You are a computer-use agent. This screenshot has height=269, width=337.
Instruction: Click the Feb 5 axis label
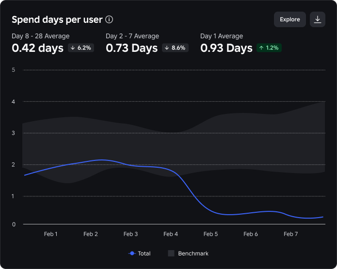coord(210,234)
